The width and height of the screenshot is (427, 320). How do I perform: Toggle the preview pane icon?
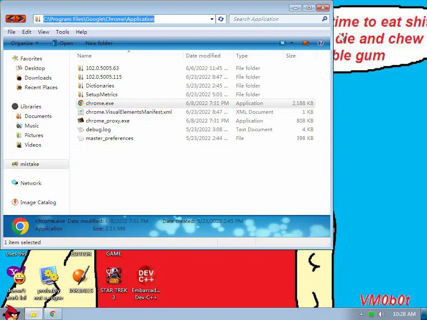click(x=306, y=43)
